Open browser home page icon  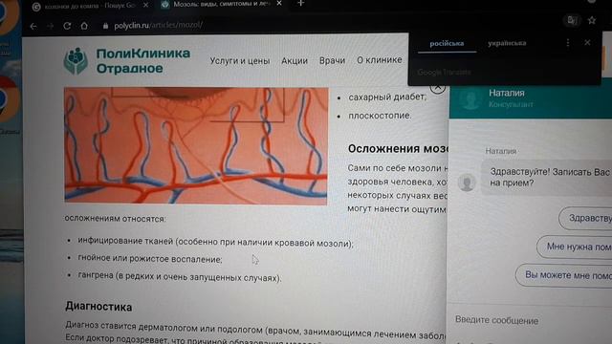[x=84, y=26]
